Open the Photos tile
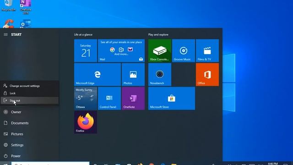This screenshot has height=165, width=293. pos(133,74)
